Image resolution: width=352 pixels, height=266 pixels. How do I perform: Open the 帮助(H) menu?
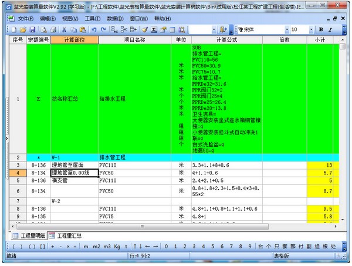(x=163, y=19)
